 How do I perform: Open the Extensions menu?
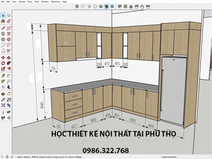point(56,2)
